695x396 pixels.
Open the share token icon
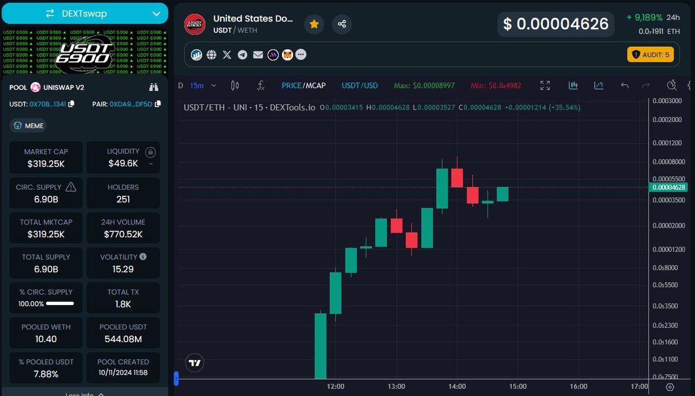[x=342, y=24]
